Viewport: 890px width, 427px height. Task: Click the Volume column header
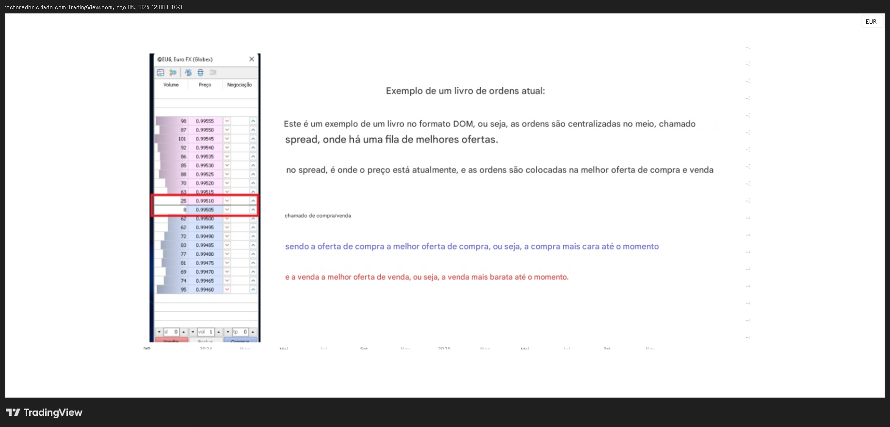pyautogui.click(x=171, y=85)
